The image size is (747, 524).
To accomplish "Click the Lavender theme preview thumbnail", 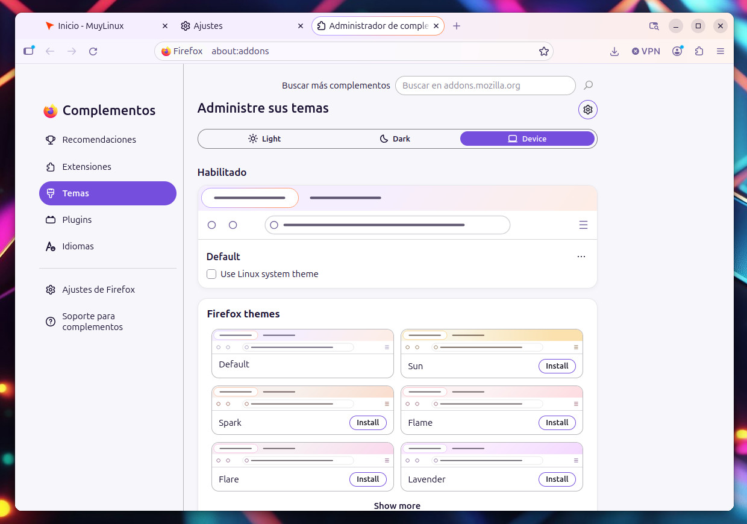I will click(492, 455).
